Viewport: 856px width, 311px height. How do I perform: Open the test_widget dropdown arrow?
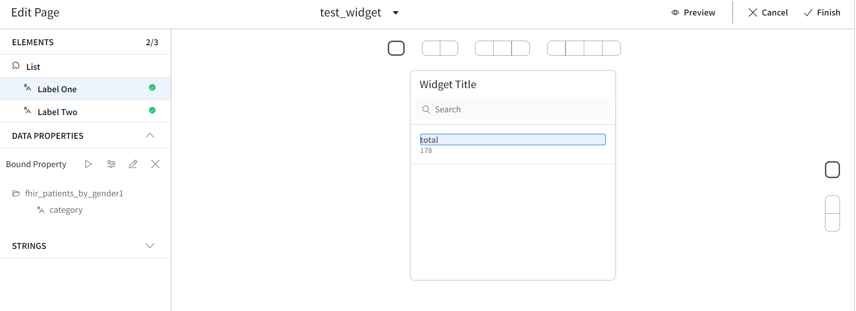[396, 13]
